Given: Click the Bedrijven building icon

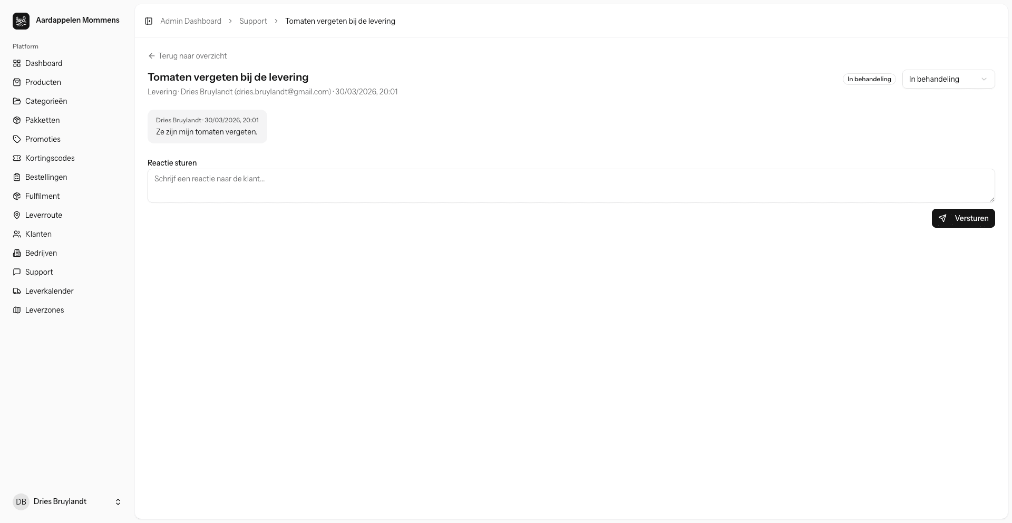Looking at the screenshot, I should point(17,253).
